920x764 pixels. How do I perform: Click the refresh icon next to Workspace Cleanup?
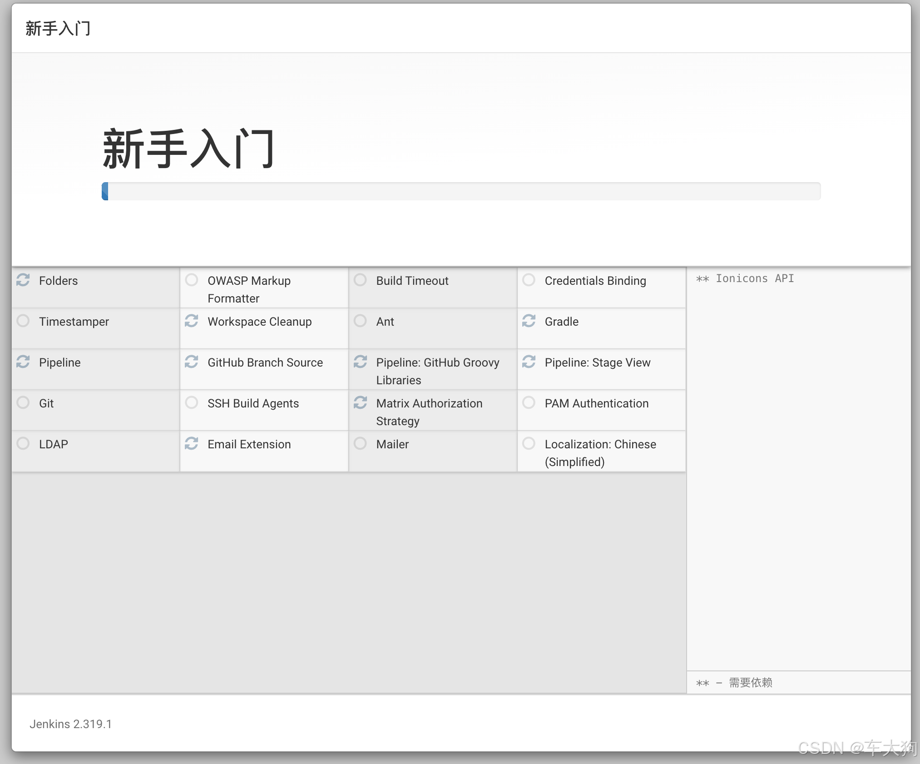(x=192, y=321)
